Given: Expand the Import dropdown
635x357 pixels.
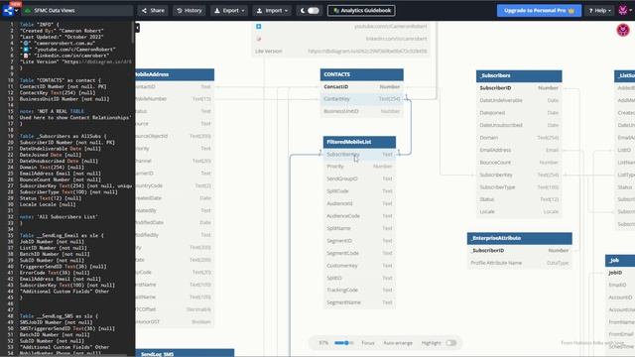Looking at the screenshot, I should point(272,11).
